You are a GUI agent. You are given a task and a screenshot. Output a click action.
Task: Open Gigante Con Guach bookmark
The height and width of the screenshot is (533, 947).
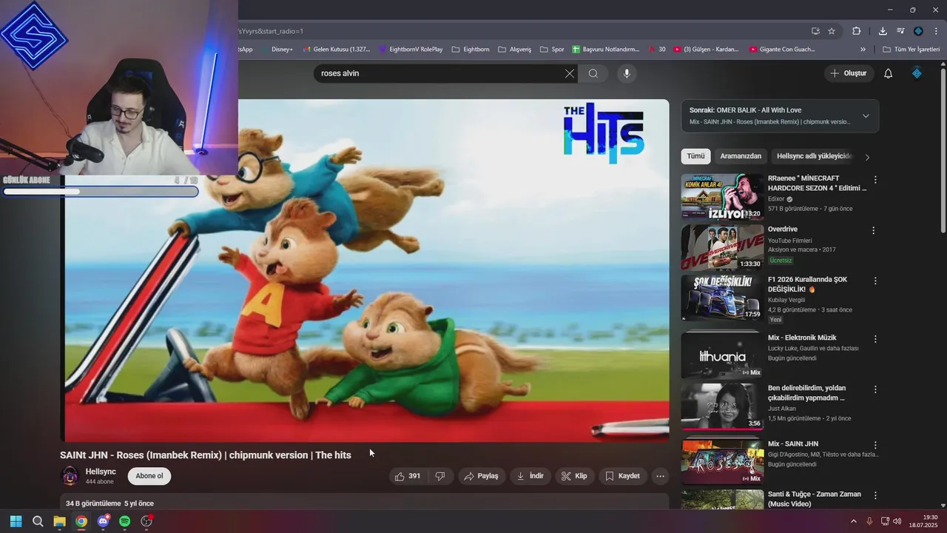point(781,50)
